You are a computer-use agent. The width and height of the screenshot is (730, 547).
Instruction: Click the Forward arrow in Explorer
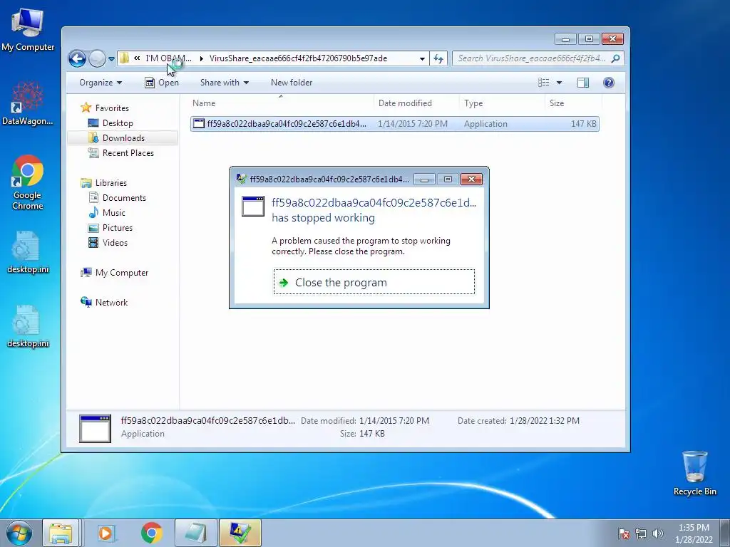coord(97,58)
